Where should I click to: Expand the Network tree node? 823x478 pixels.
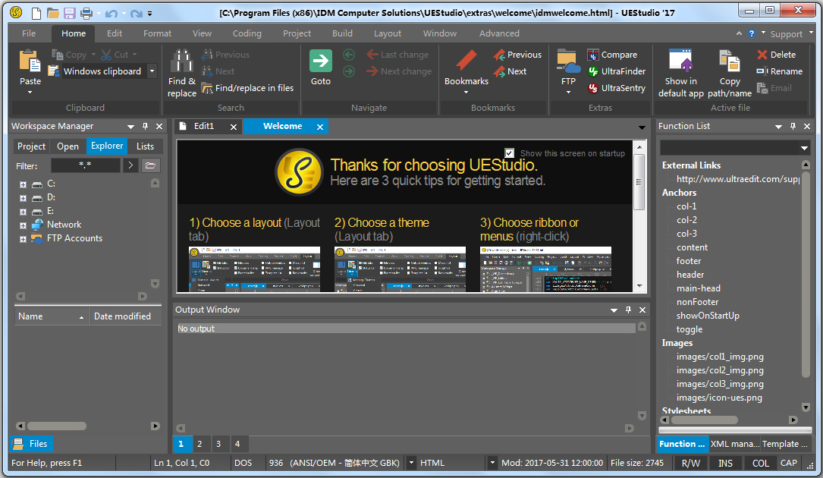(23, 225)
